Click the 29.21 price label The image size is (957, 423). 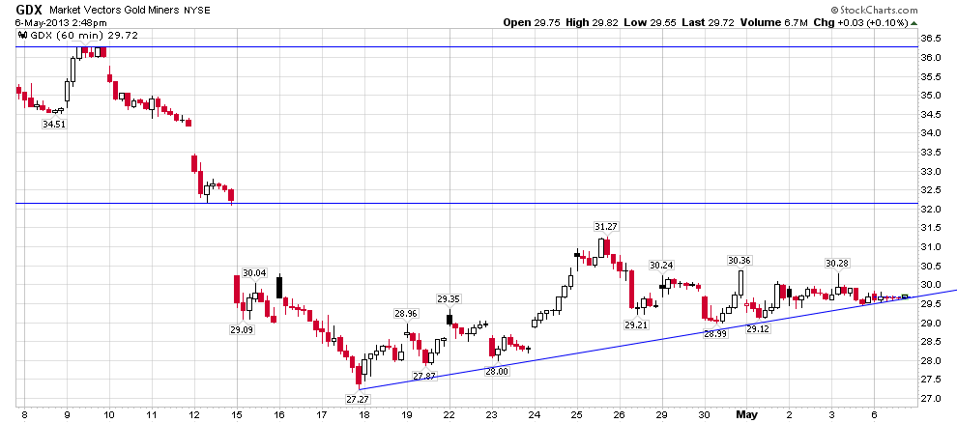pyautogui.click(x=635, y=324)
